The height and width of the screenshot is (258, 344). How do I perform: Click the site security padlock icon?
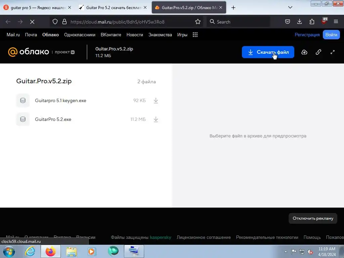[x=64, y=21]
